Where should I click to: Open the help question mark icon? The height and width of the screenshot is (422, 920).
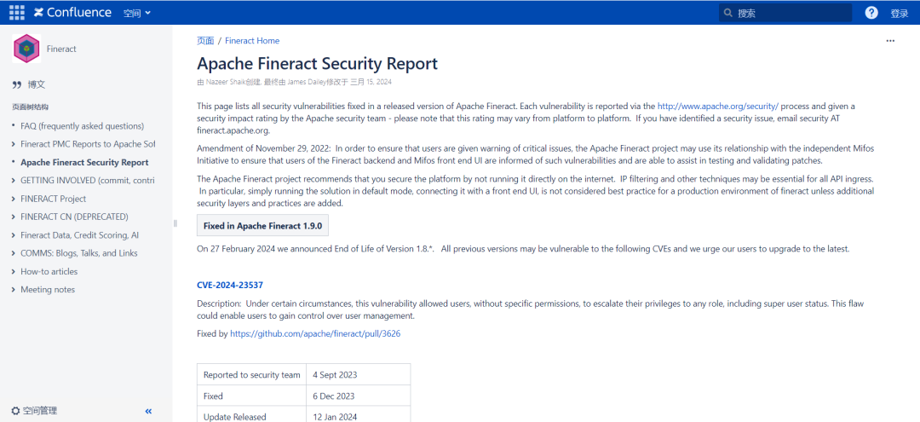871,13
